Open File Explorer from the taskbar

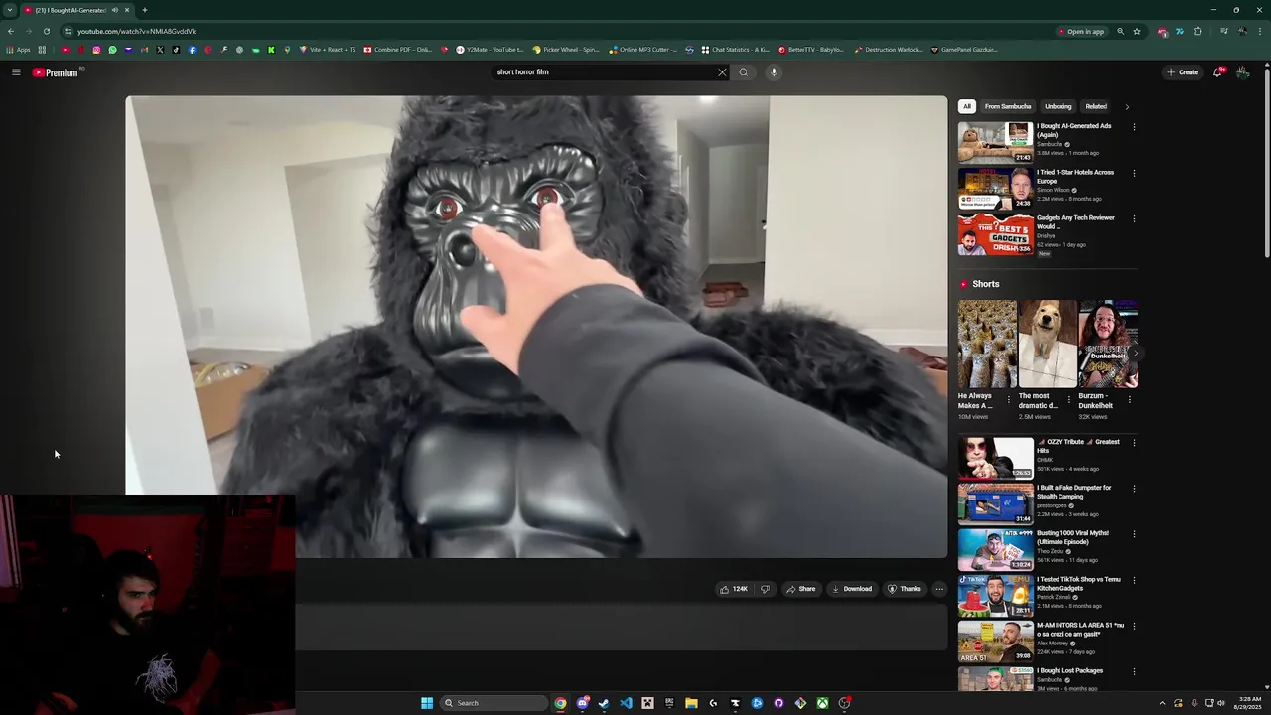pyautogui.click(x=691, y=703)
